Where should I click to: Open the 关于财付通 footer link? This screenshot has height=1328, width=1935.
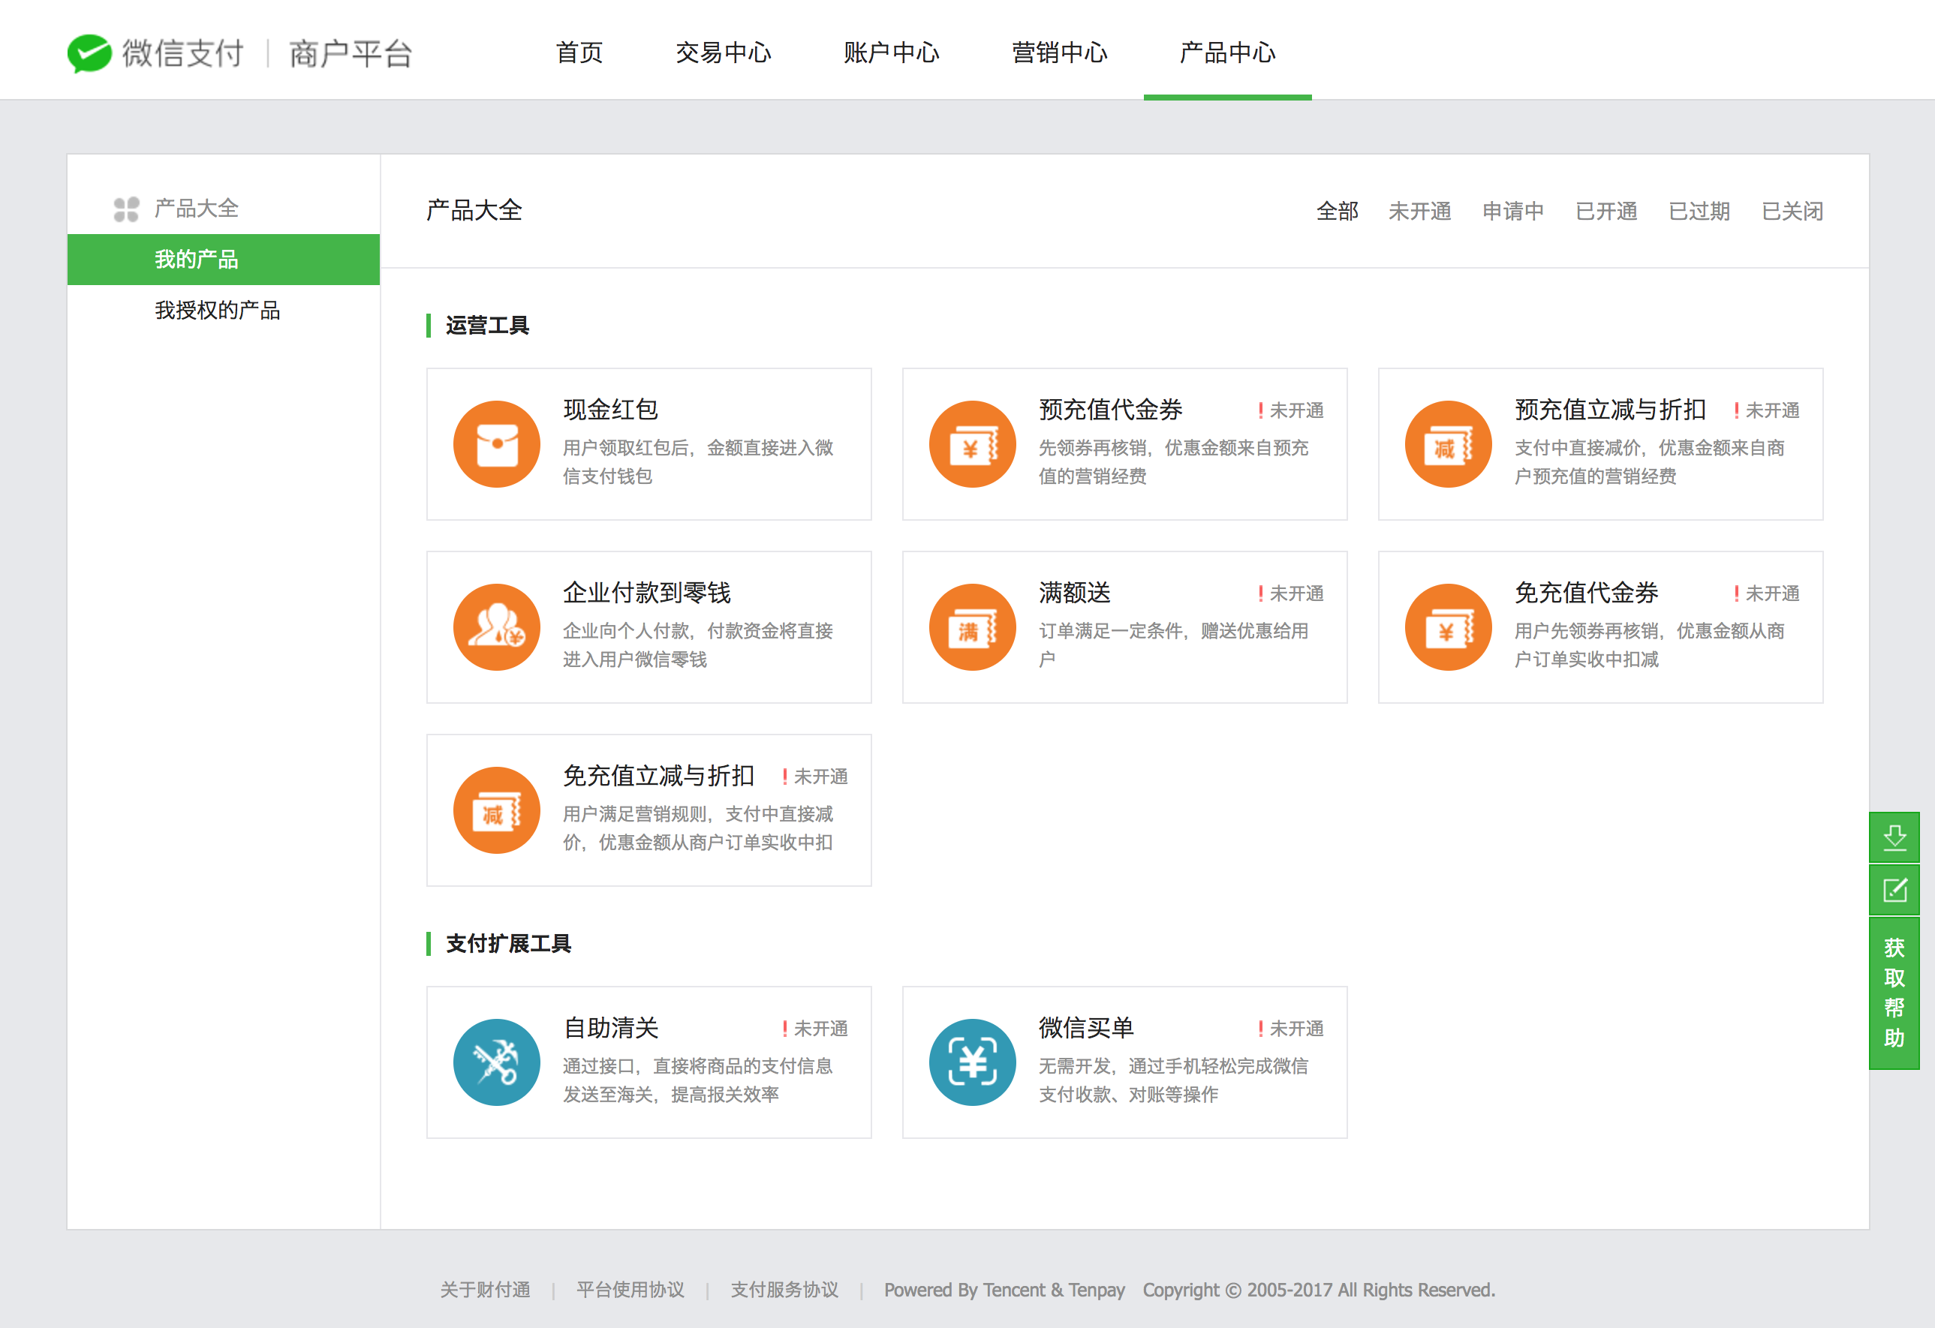click(x=486, y=1290)
